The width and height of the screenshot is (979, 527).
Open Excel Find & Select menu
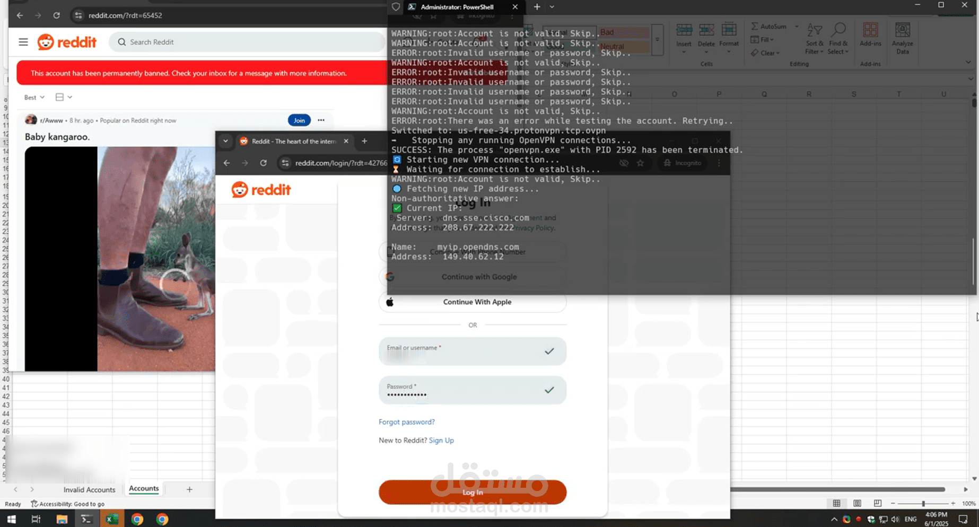[x=838, y=39]
